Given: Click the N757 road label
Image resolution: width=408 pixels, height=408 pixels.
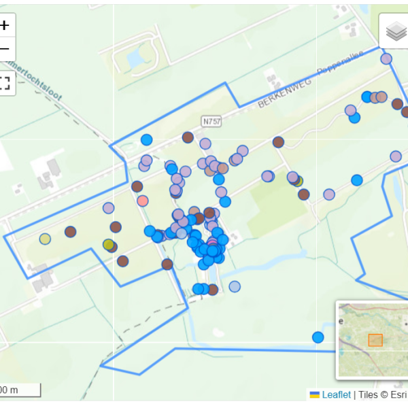Looking at the screenshot, I should click(x=211, y=122).
